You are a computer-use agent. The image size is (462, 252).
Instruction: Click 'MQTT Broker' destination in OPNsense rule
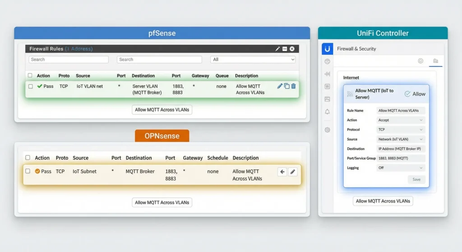point(140,171)
